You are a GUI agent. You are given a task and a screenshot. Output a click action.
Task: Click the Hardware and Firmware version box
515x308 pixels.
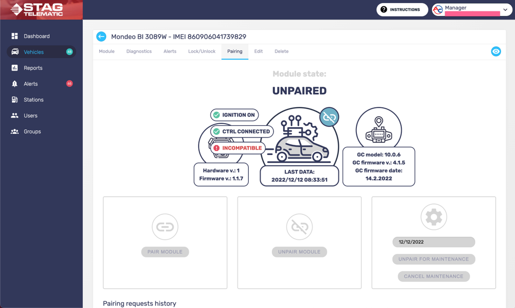(221, 175)
